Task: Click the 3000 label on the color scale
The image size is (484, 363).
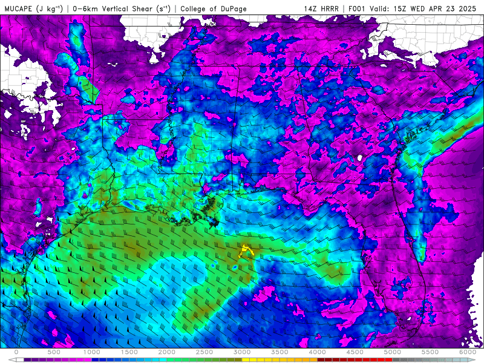Action: (x=242, y=352)
